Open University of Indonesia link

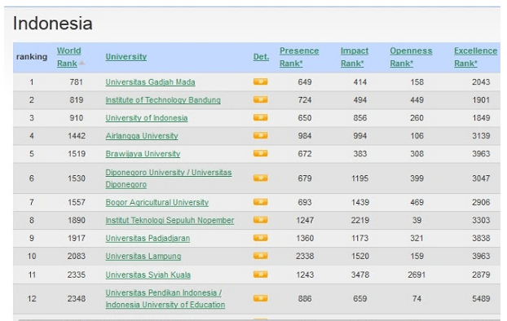click(147, 118)
